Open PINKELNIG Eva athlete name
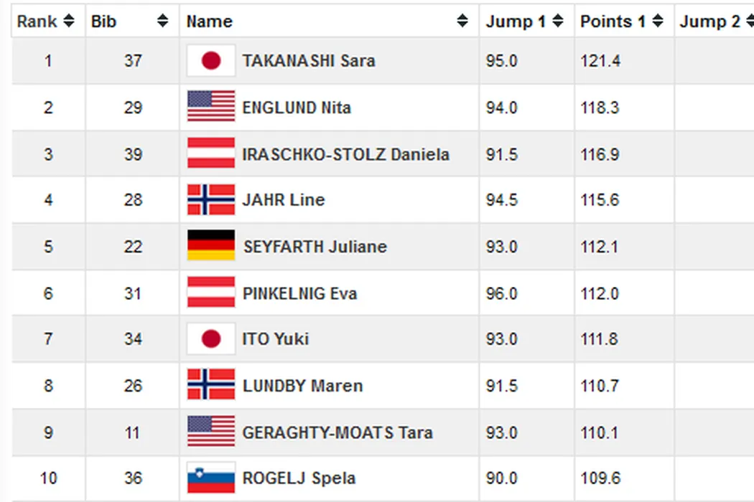Image resolution: width=754 pixels, height=502 pixels. coord(299,293)
